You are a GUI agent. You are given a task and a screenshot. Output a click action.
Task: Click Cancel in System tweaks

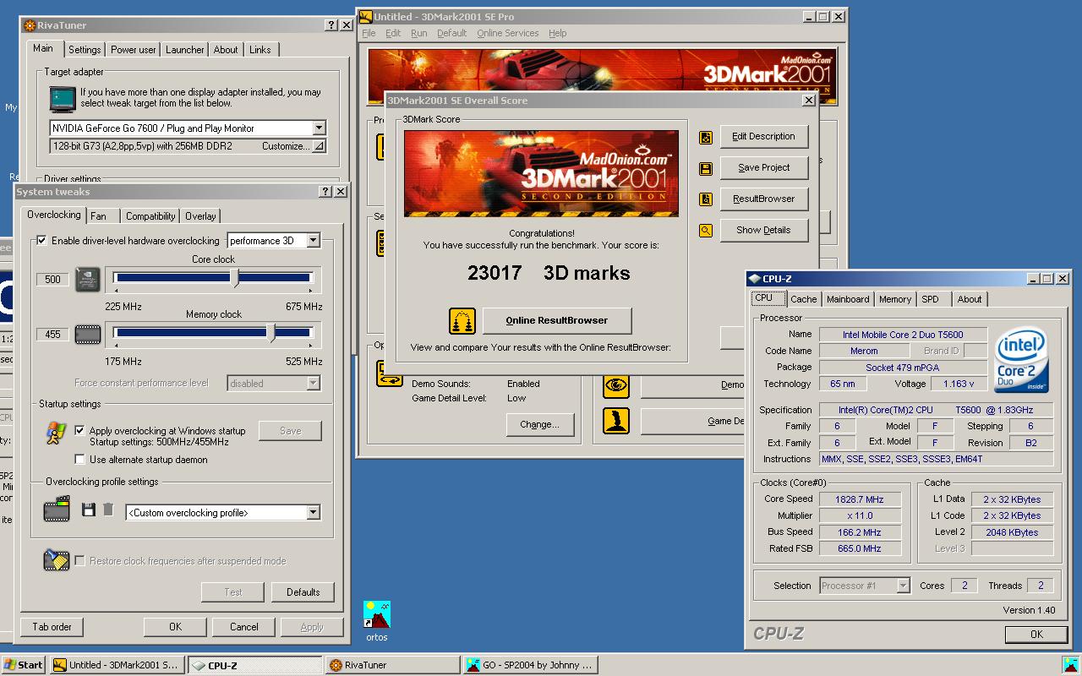[x=244, y=627]
